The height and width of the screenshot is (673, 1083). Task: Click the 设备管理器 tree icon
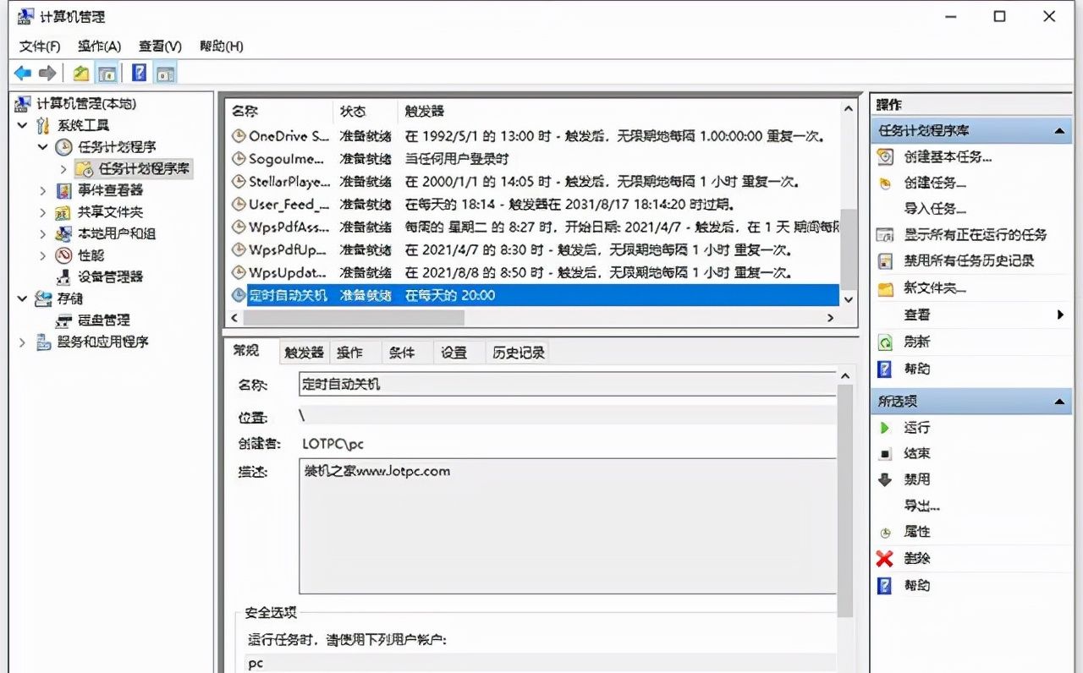click(x=63, y=276)
